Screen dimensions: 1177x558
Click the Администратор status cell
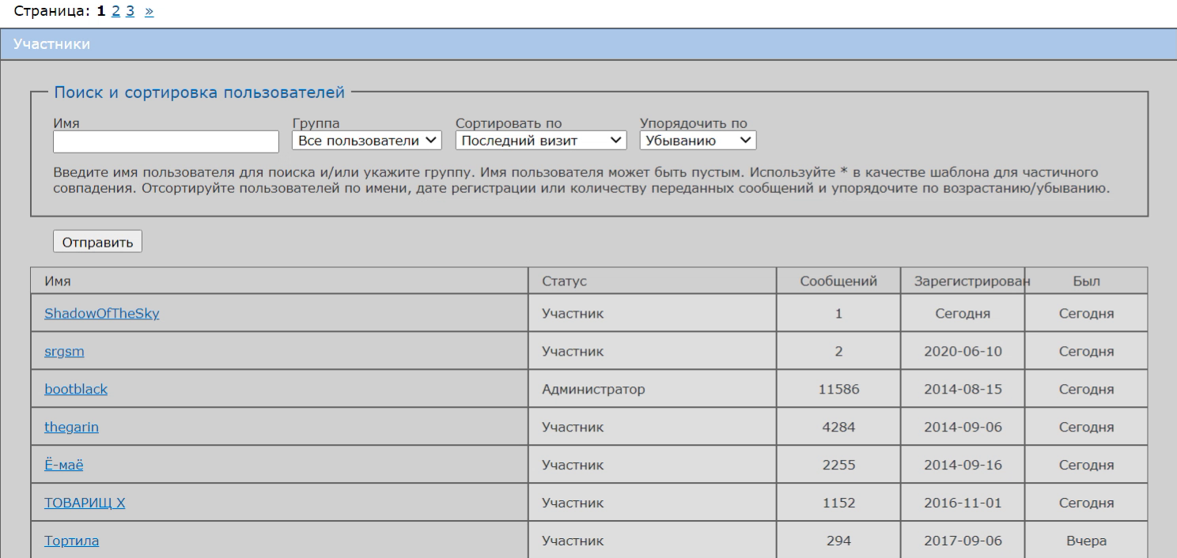(653, 390)
